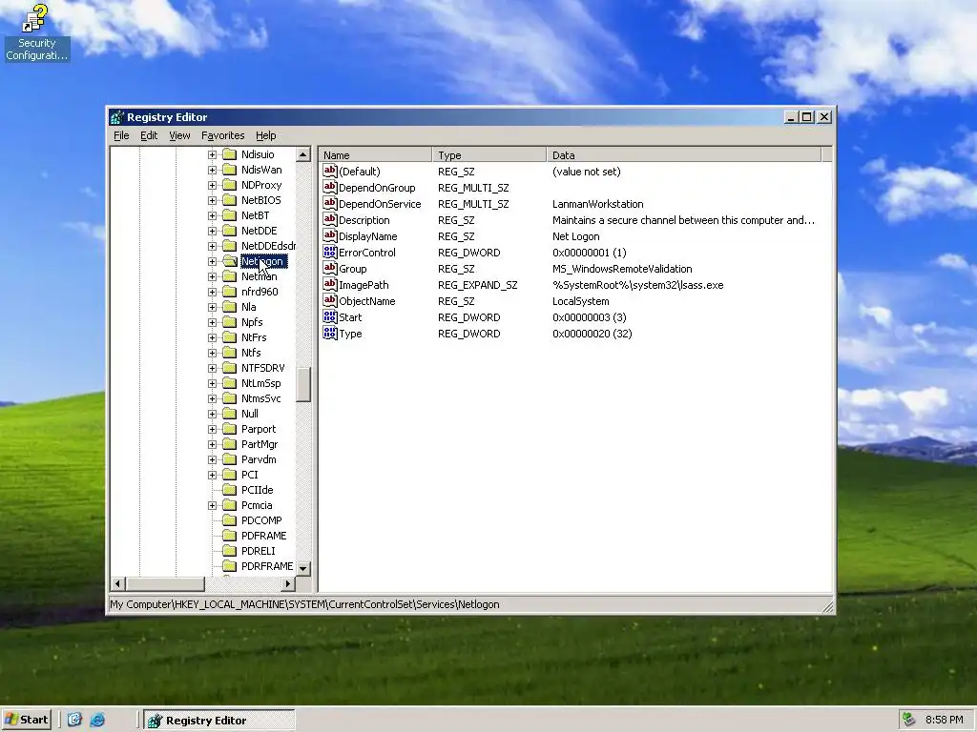Open the Help menu
977x732 pixels.
tap(265, 135)
